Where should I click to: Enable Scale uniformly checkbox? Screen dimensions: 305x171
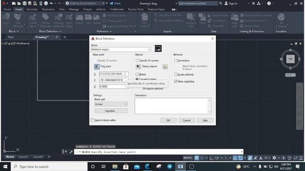tap(176, 75)
